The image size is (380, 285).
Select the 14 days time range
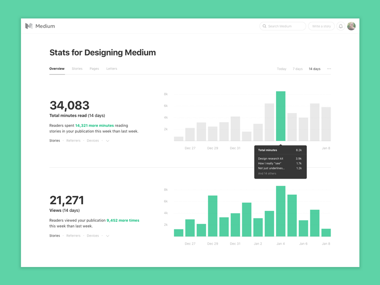tap(314, 69)
